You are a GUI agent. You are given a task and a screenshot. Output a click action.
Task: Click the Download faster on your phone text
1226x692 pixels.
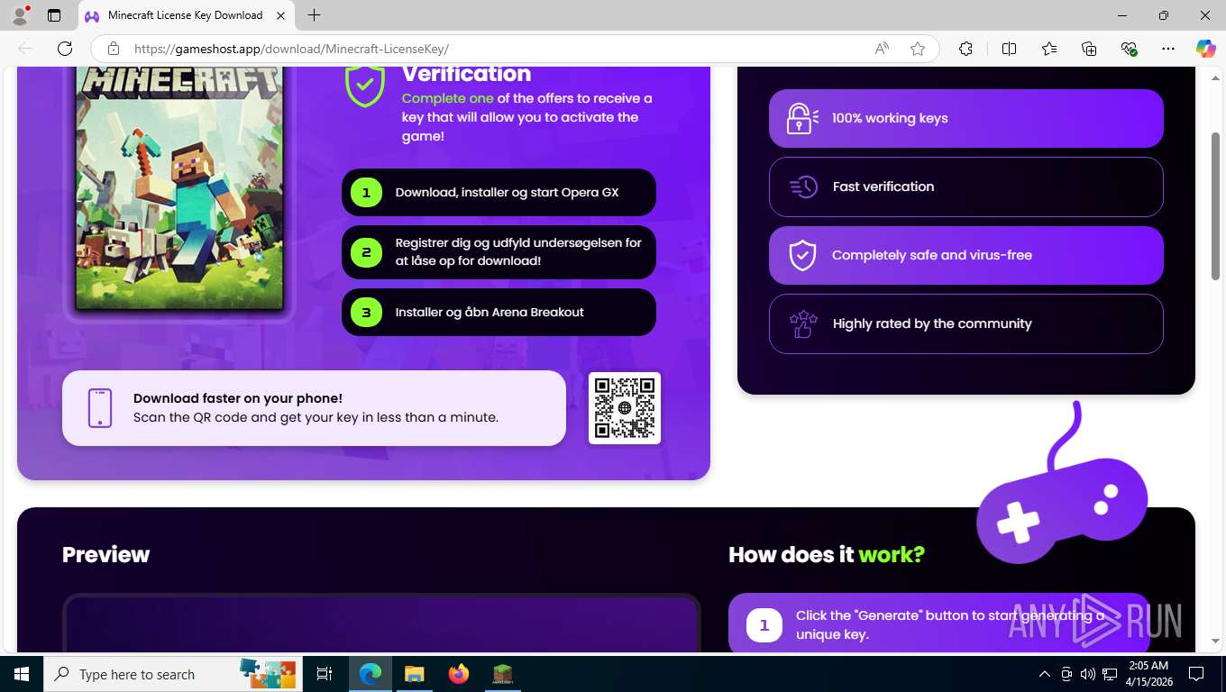pos(238,398)
